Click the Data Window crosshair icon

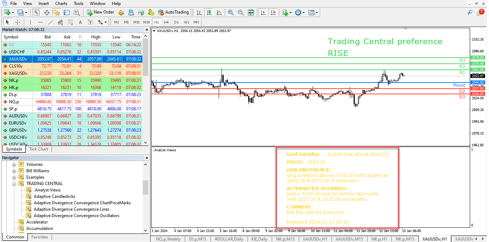pos(47,12)
